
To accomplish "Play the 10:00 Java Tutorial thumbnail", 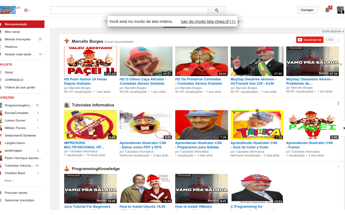I will 91,189.
